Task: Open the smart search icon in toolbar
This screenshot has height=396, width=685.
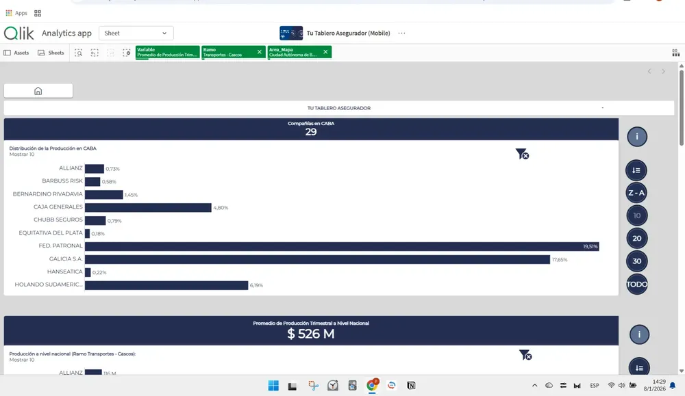Action: [79, 52]
